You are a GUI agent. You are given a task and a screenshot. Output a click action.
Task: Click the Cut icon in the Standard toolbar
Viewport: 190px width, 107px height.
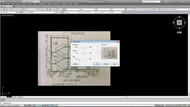pos(17,10)
